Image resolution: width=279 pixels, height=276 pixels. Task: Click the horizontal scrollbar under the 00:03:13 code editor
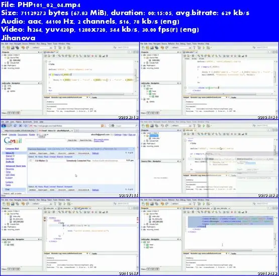coord(91,94)
